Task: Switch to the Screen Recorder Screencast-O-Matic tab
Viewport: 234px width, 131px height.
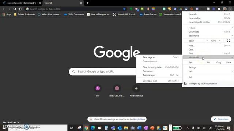Action: (22, 3)
